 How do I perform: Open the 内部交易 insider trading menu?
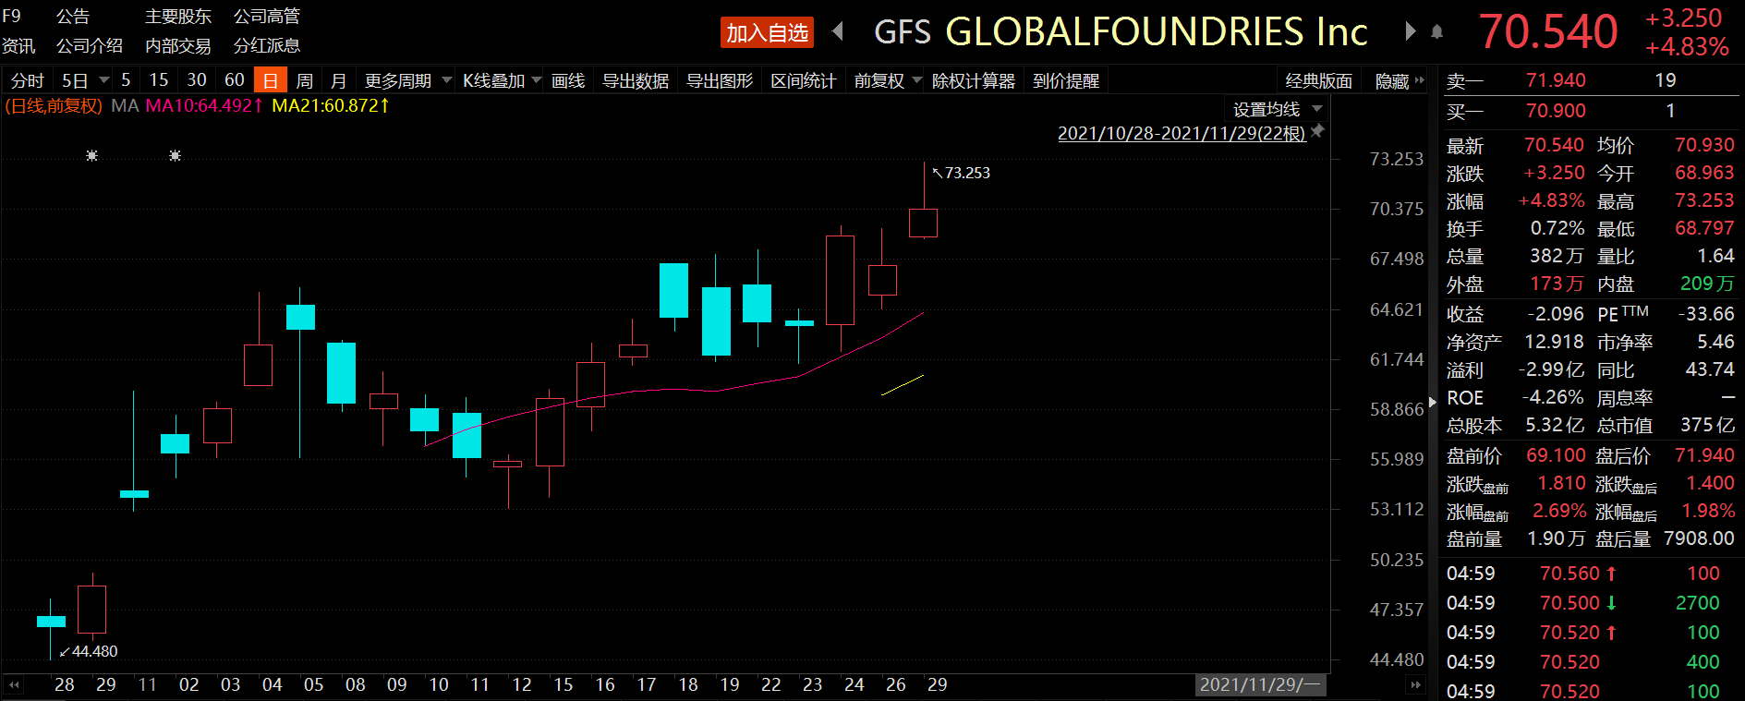(x=178, y=45)
